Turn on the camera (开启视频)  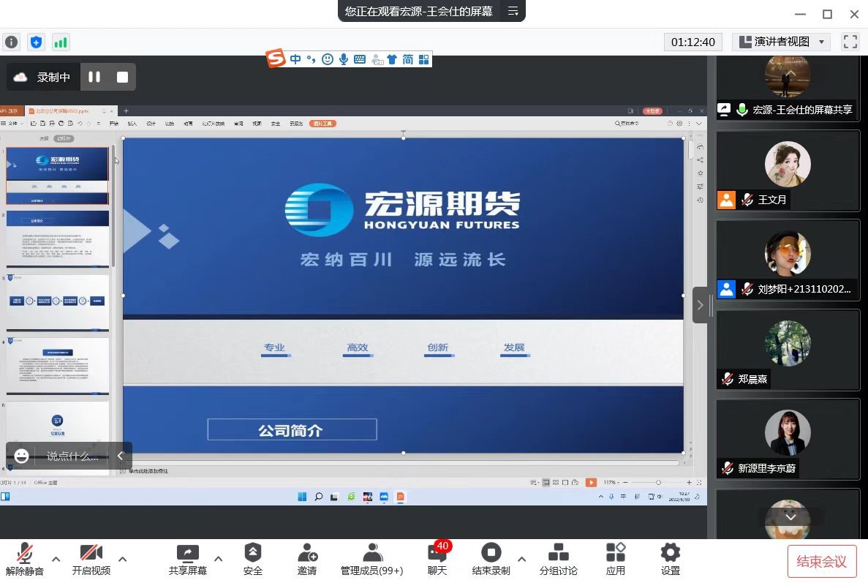(91, 560)
